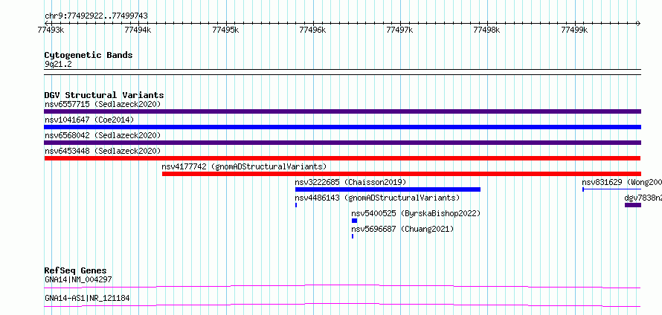Click the nsv4177742 gnomADStructuralVariants label
Viewport: 662px width, 315px height.
point(244,166)
